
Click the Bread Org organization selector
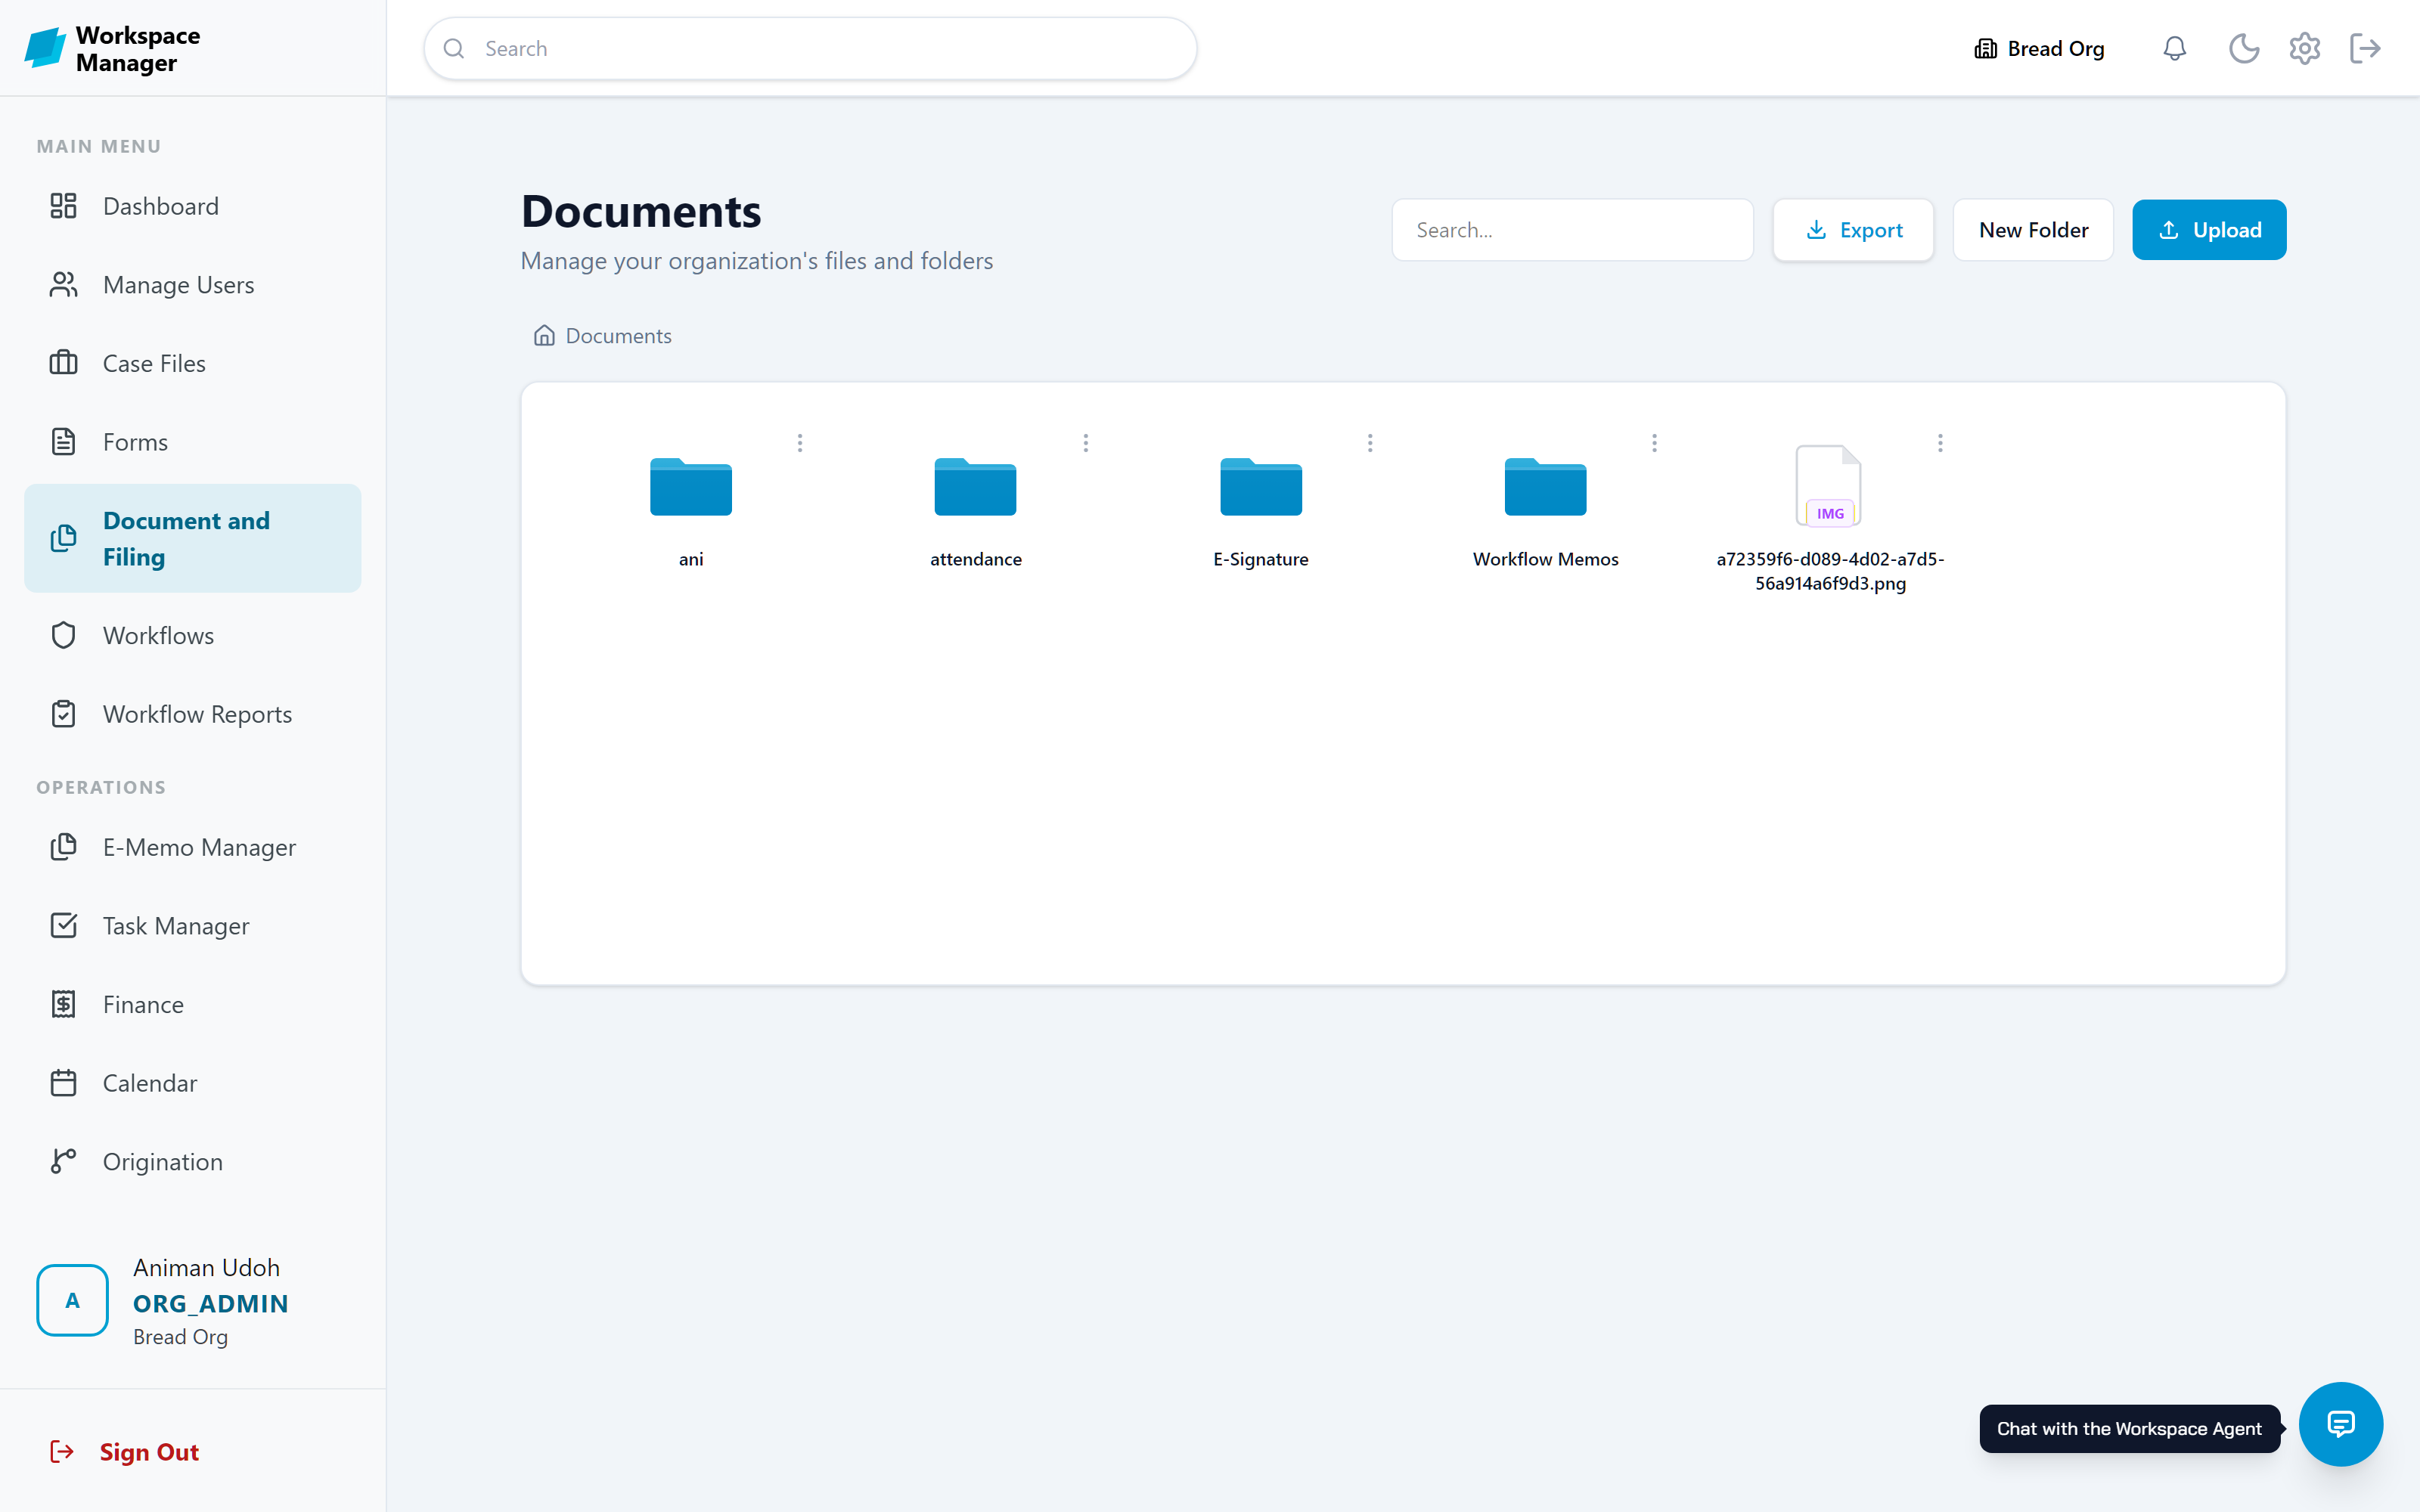[2039, 48]
